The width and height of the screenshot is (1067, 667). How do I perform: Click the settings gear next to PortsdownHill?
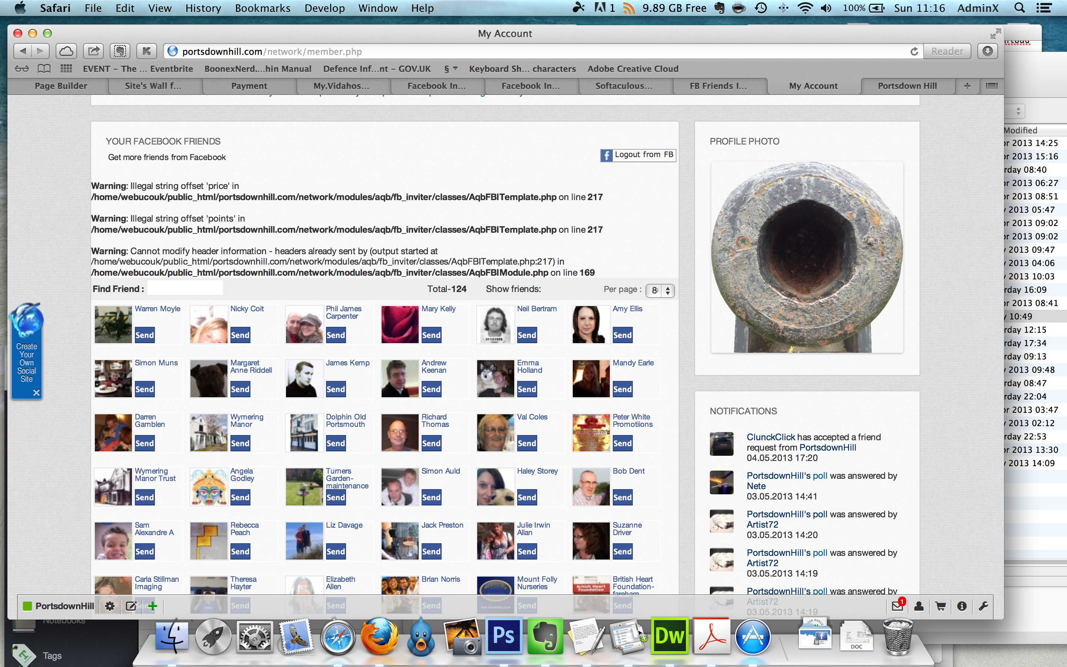tap(110, 606)
